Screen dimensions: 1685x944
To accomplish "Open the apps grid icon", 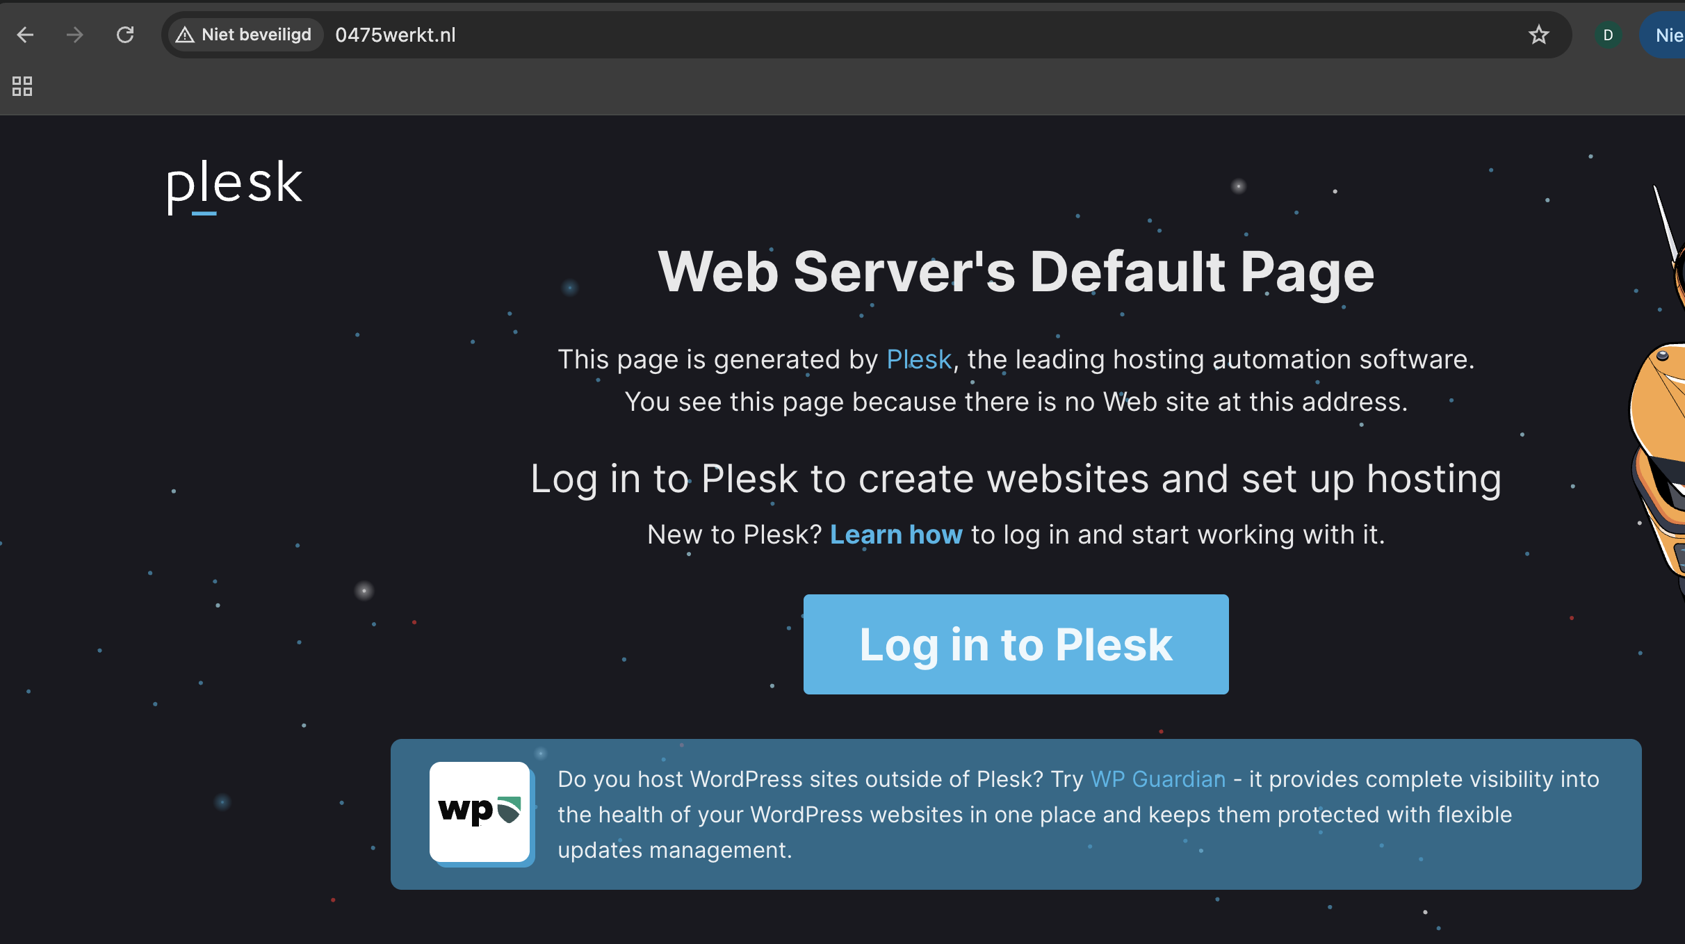I will coord(22,86).
